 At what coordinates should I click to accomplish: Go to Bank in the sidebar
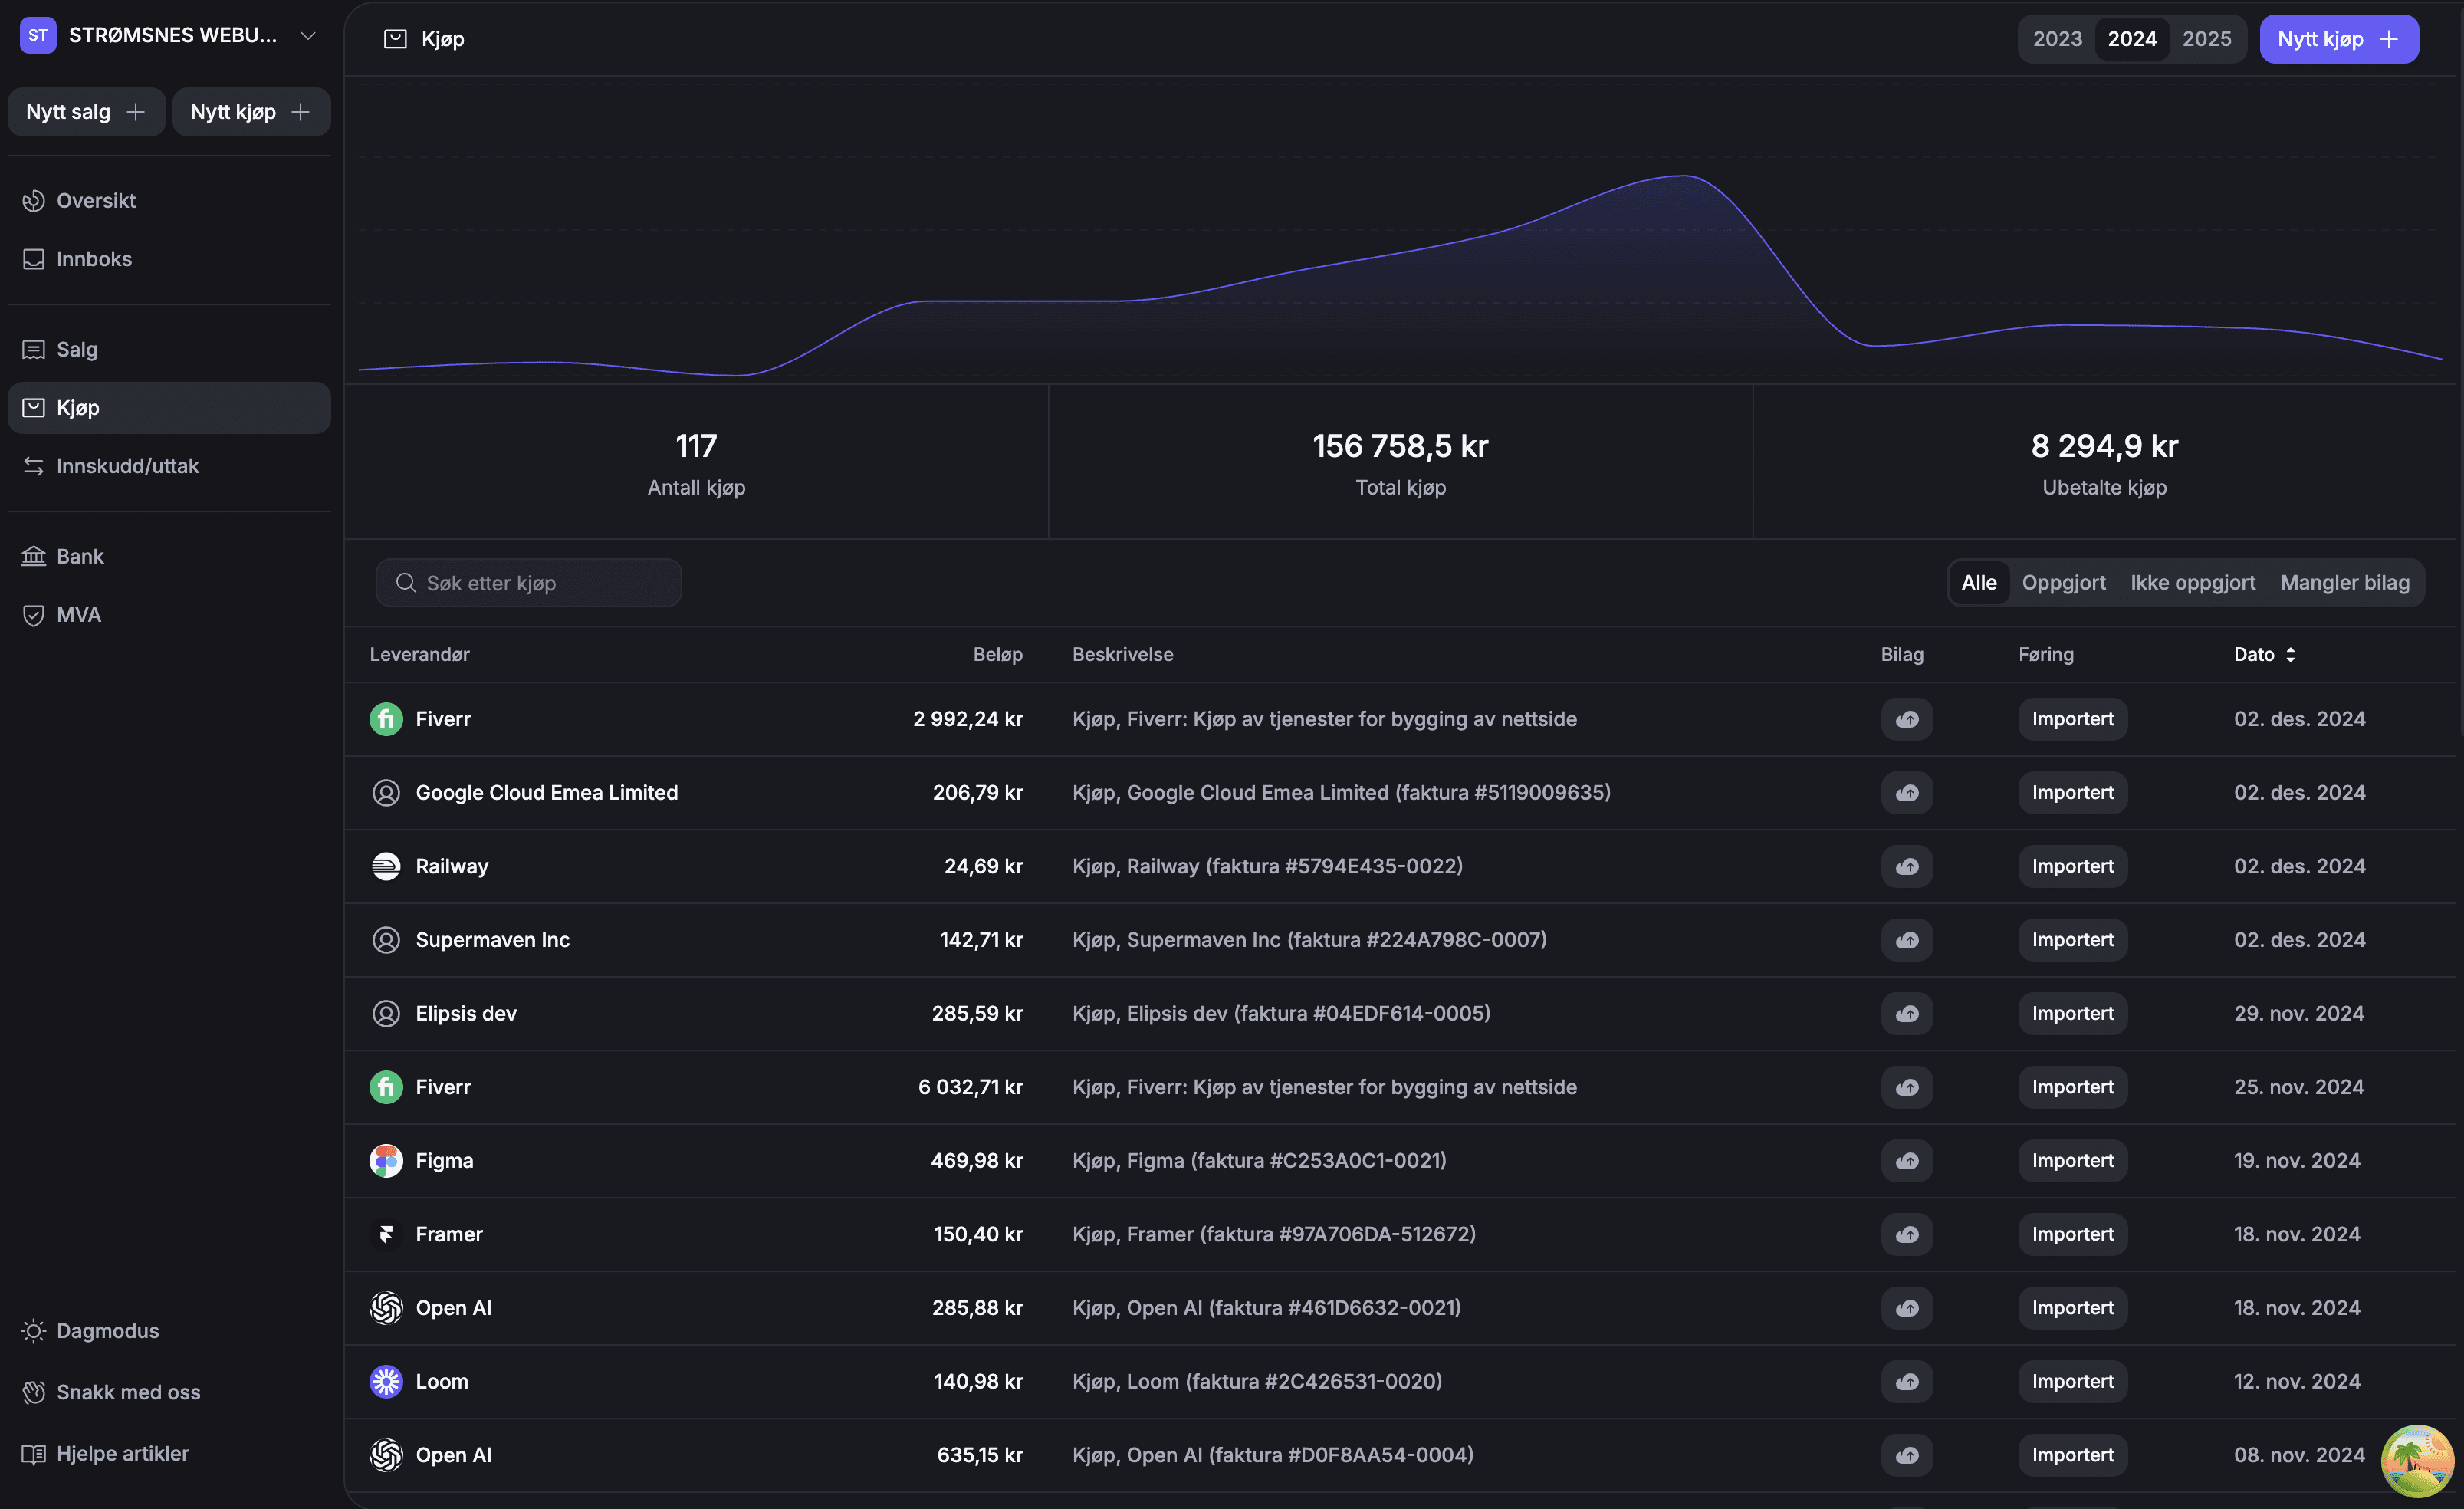click(x=80, y=556)
